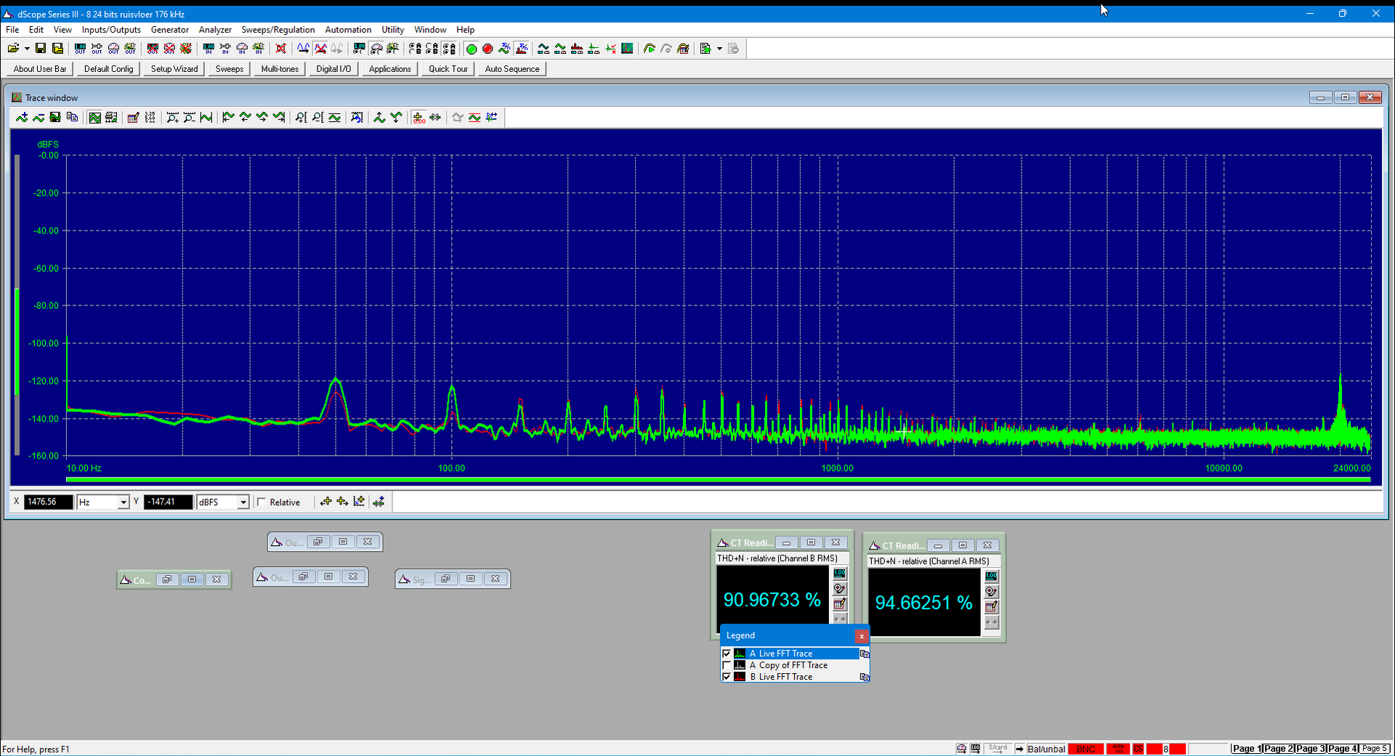This screenshot has height=756, width=1395.
Task: Switch to Page 2 tab
Action: tap(1278, 749)
